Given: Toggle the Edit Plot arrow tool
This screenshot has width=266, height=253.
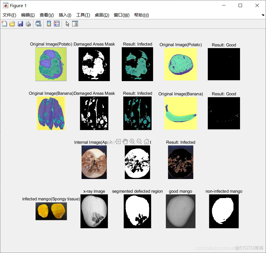Looking at the screenshot, I should click(67, 24).
